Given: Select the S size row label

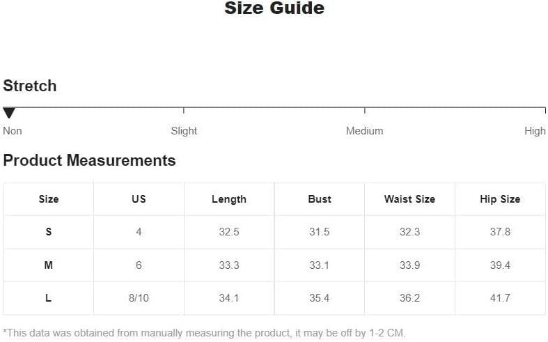Looking at the screenshot, I should (49, 231).
